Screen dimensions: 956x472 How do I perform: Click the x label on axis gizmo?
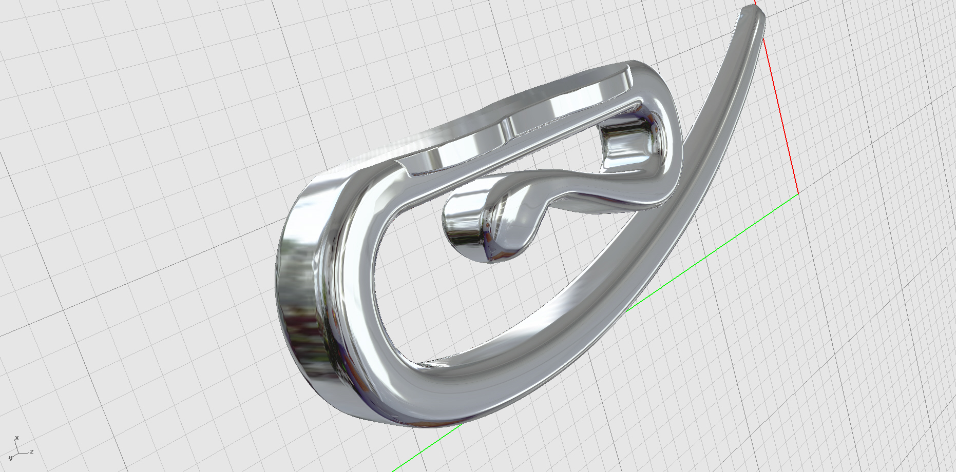click(x=17, y=438)
